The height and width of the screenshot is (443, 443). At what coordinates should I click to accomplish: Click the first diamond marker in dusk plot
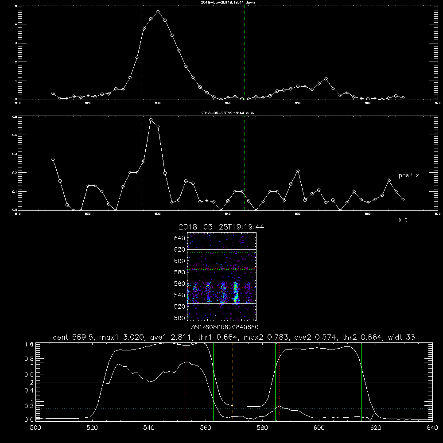pos(53,159)
